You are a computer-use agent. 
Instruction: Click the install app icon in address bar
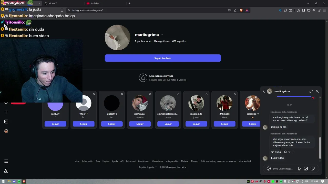pos(229,10)
